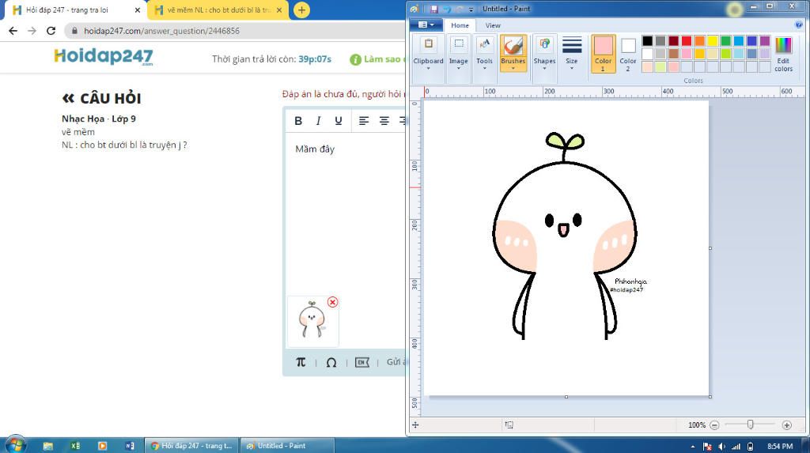Click the zoom out minus button in Paint
The width and height of the screenshot is (810, 453).
coord(714,425)
